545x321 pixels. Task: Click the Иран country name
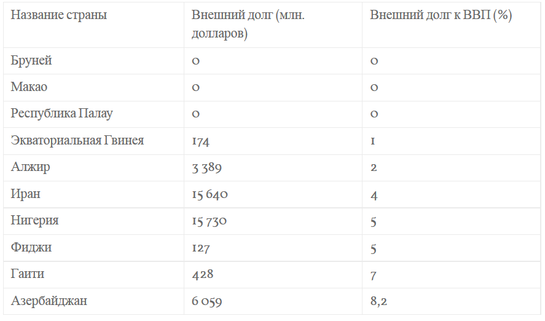click(x=25, y=194)
